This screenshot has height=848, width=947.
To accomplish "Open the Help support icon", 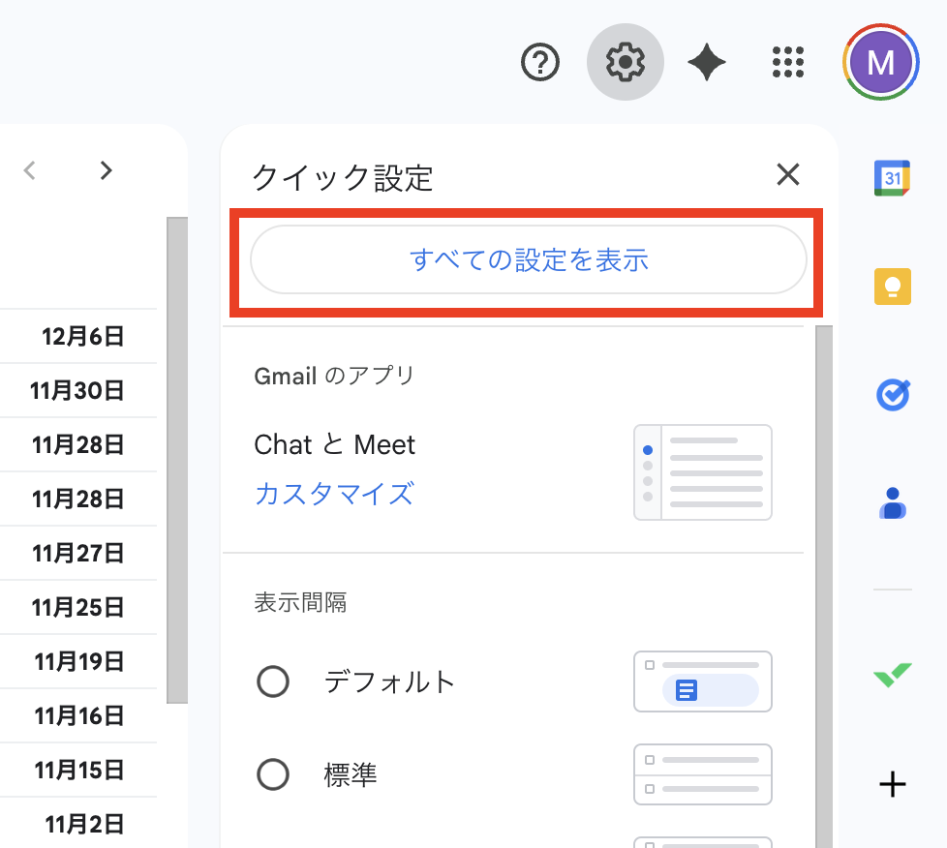I will (x=540, y=63).
